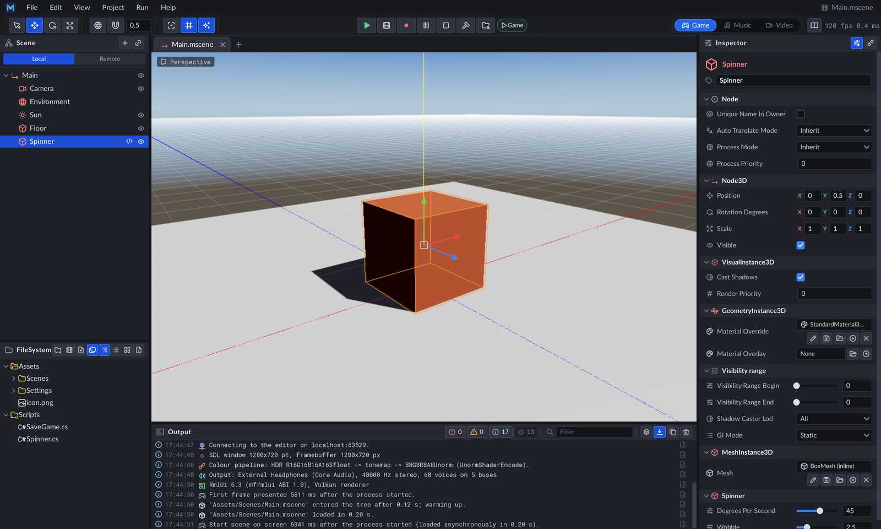Clear the Output log with trash icon
This screenshot has height=529, width=881.
(x=686, y=432)
